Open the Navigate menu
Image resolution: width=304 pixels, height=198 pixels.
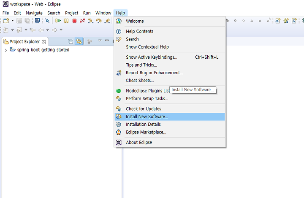pos(34,13)
